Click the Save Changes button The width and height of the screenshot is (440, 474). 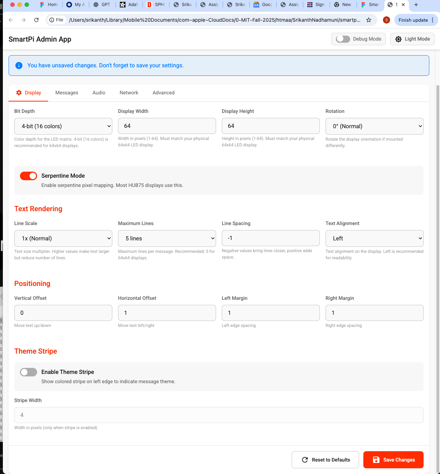(393, 460)
